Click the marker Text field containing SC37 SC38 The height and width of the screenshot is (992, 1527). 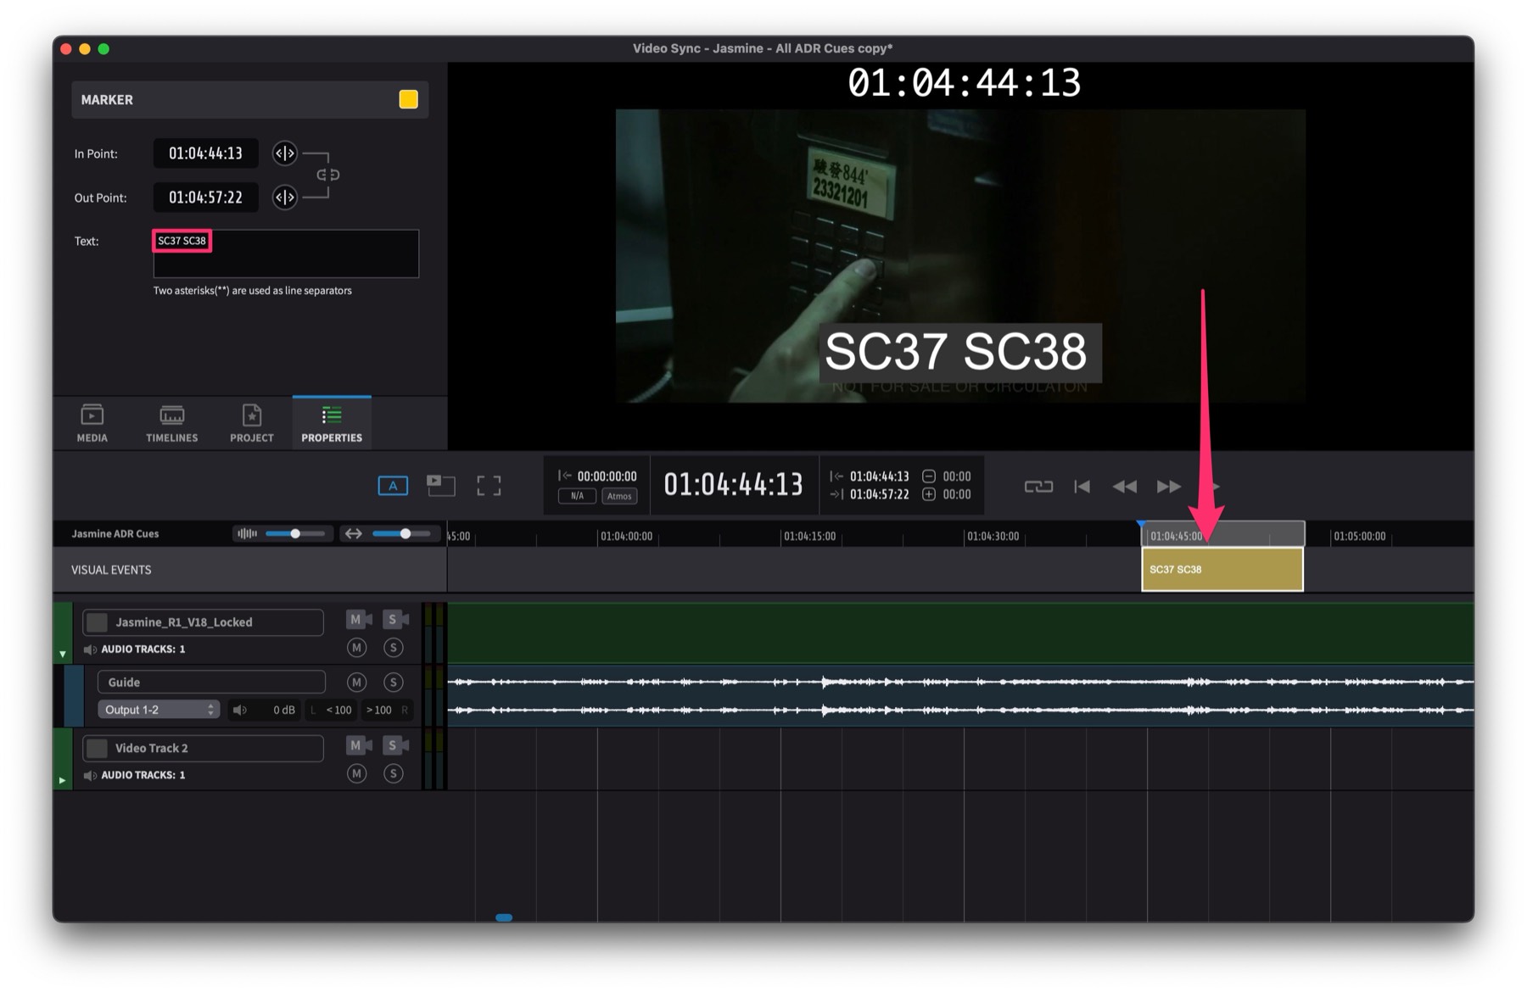click(286, 254)
